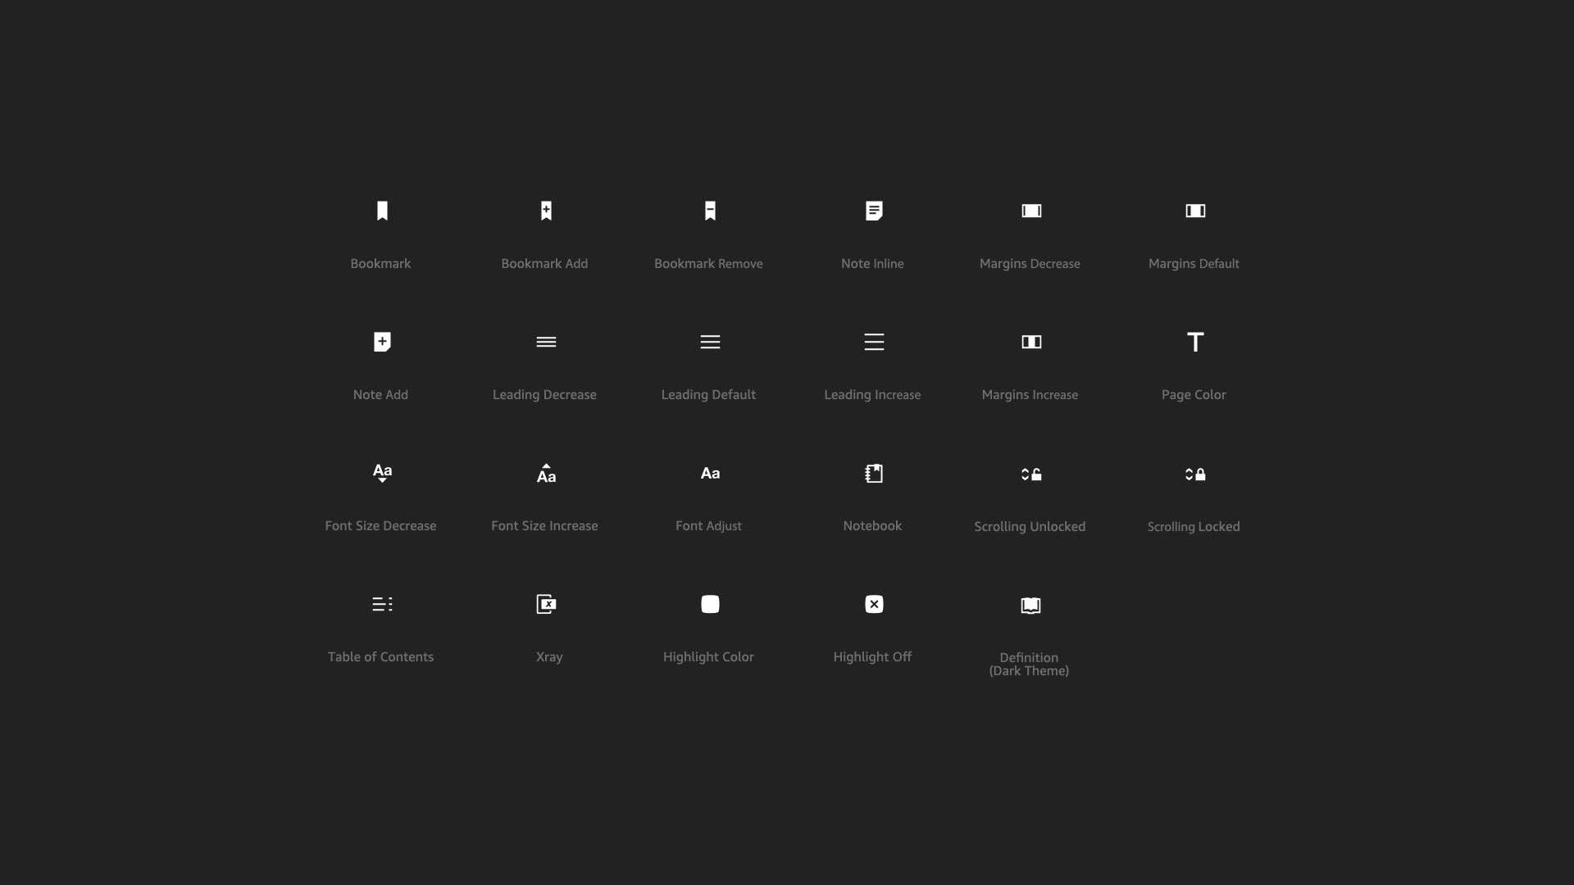Click the Bookmark icon
The width and height of the screenshot is (1574, 885).
tap(382, 211)
